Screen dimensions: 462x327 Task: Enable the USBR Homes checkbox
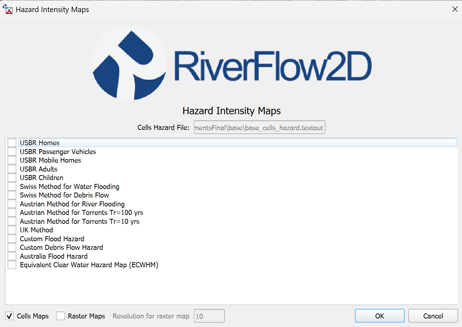(12, 143)
